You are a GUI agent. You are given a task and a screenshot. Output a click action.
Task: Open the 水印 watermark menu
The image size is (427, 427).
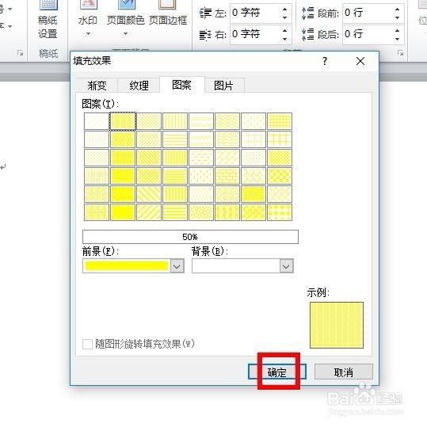point(88,18)
